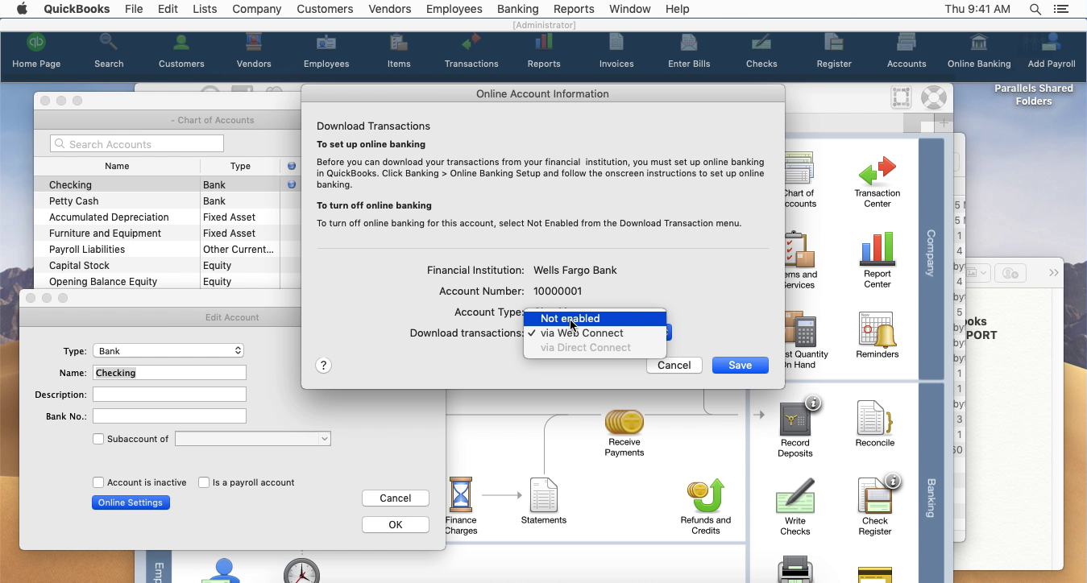
Task: Open the Accounts toolbar icon
Action: pos(907,51)
